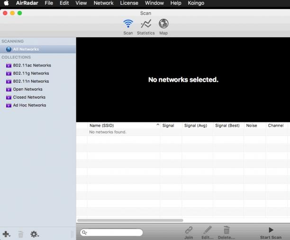Click the Delete trash can icon
The image size is (290, 240).
(x=227, y=230)
